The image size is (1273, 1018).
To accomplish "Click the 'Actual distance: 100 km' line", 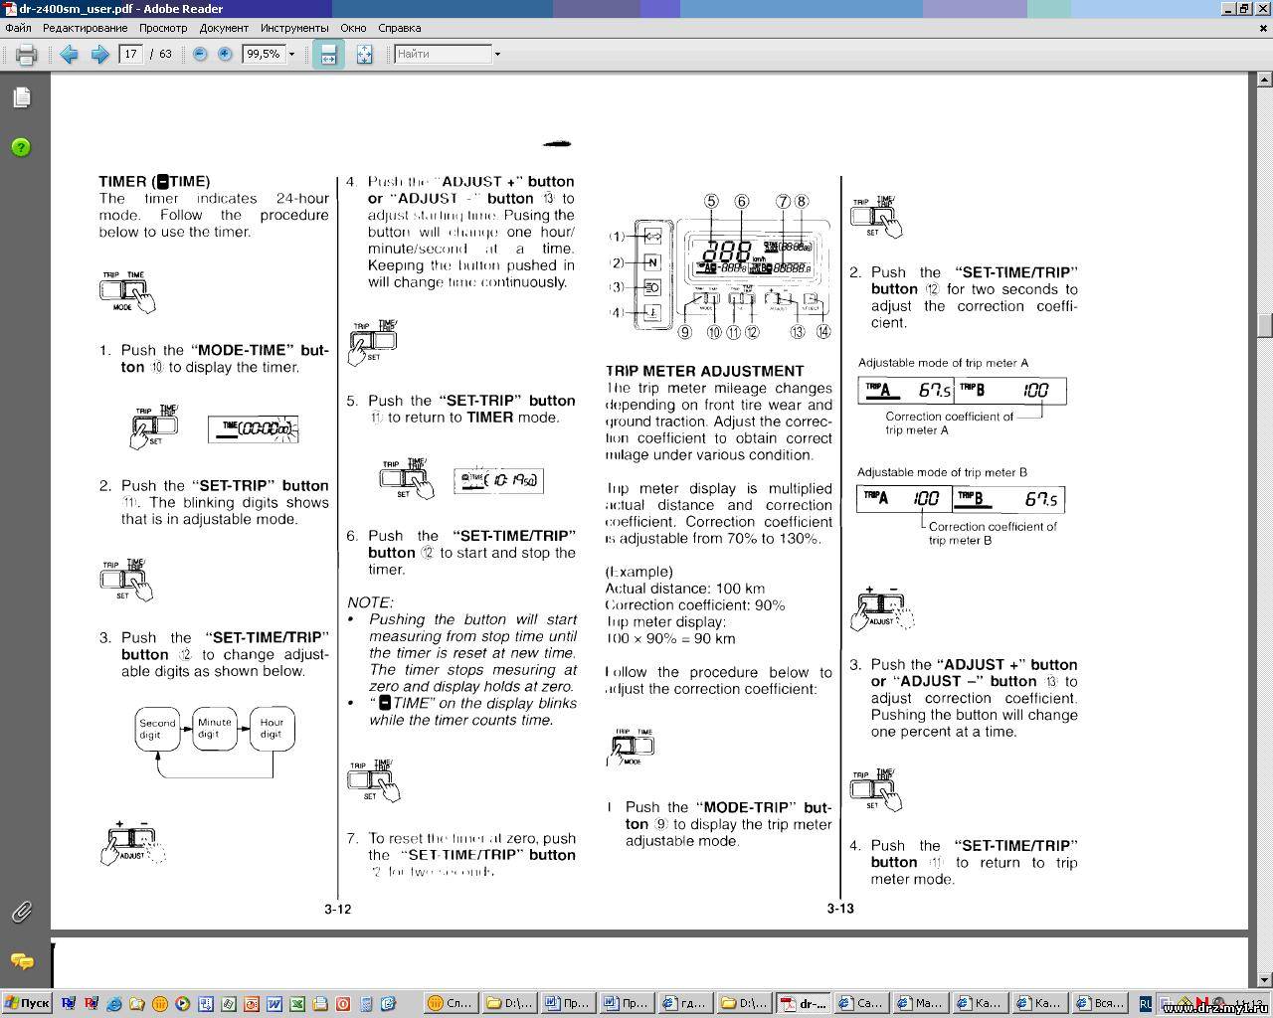I will 685,588.
